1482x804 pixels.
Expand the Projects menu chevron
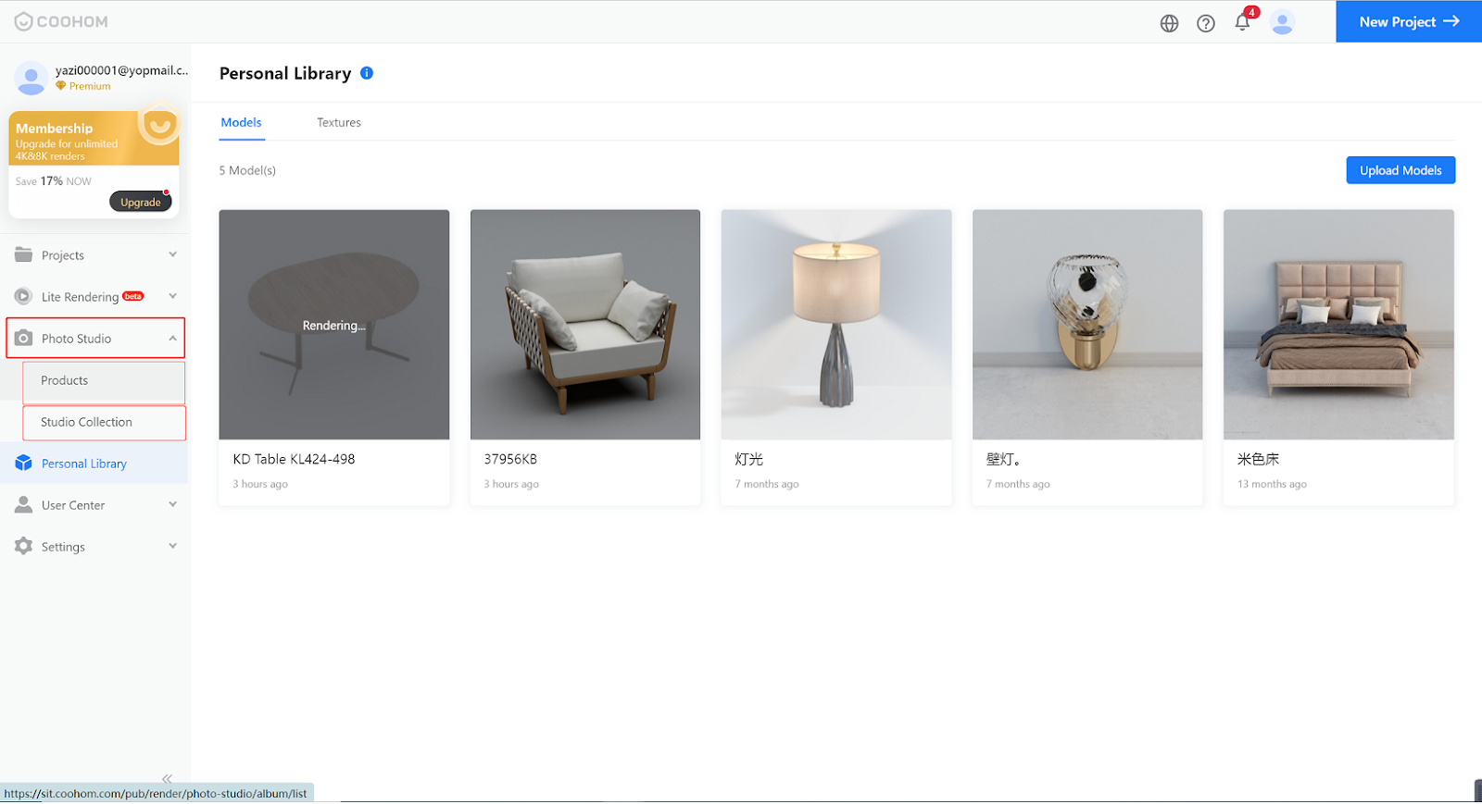[172, 254]
